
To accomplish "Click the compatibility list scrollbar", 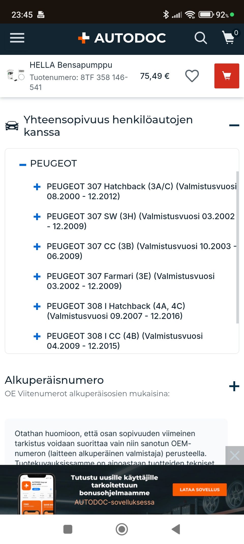I will [x=237, y=247].
